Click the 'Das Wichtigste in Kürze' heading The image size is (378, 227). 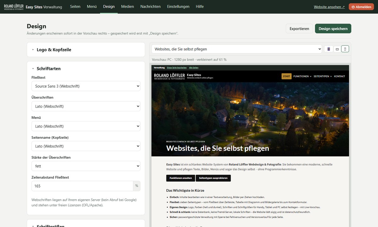tap(185, 190)
